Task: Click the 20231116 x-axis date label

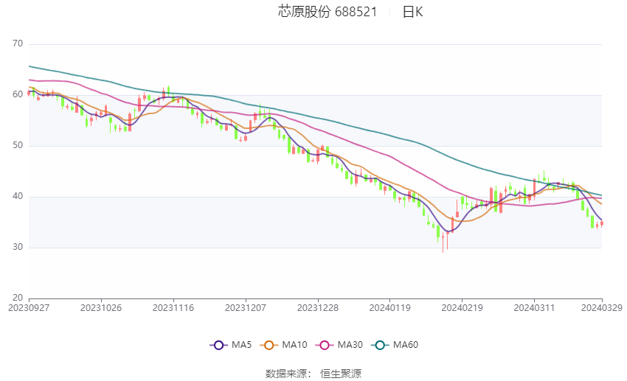Action: pos(173,308)
